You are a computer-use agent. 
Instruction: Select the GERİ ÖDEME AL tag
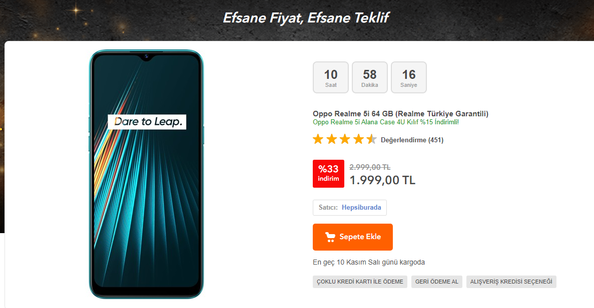(437, 282)
